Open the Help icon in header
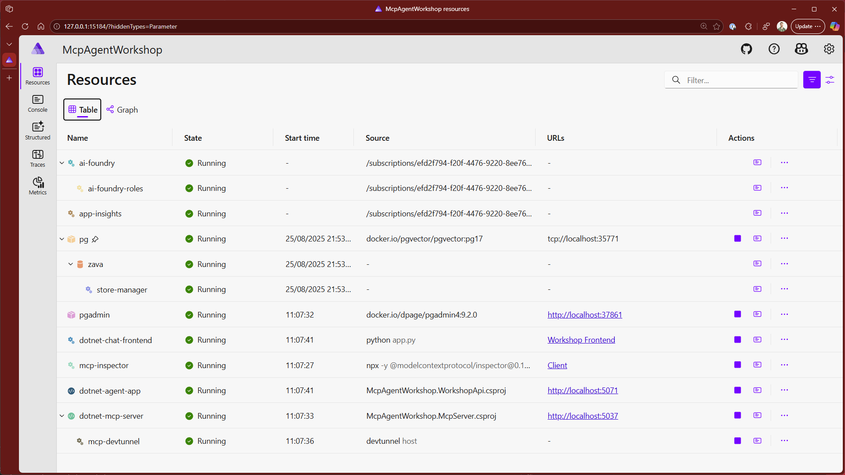This screenshot has height=475, width=845. coord(774,49)
